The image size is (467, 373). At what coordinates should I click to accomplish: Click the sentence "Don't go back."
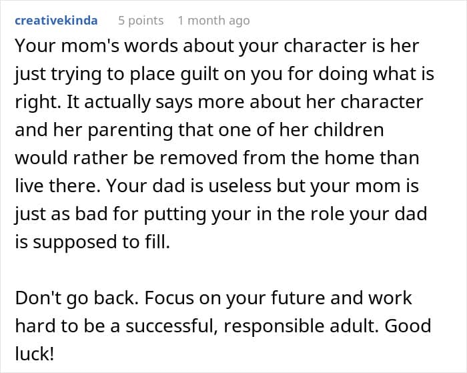point(77,298)
